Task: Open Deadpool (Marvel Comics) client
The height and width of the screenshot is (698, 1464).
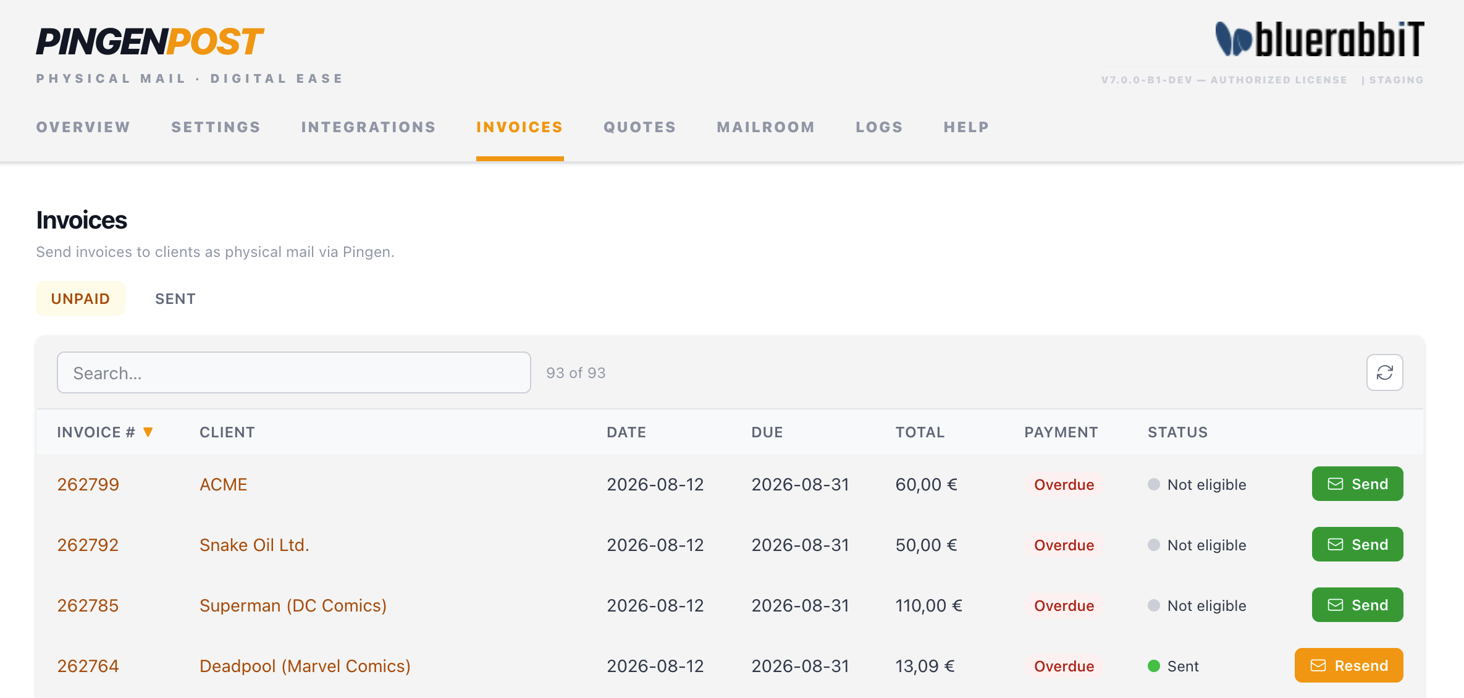Action: [x=305, y=666]
